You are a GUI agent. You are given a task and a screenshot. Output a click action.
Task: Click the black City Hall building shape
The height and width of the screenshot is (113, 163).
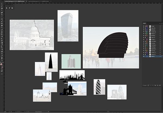coord(113,45)
